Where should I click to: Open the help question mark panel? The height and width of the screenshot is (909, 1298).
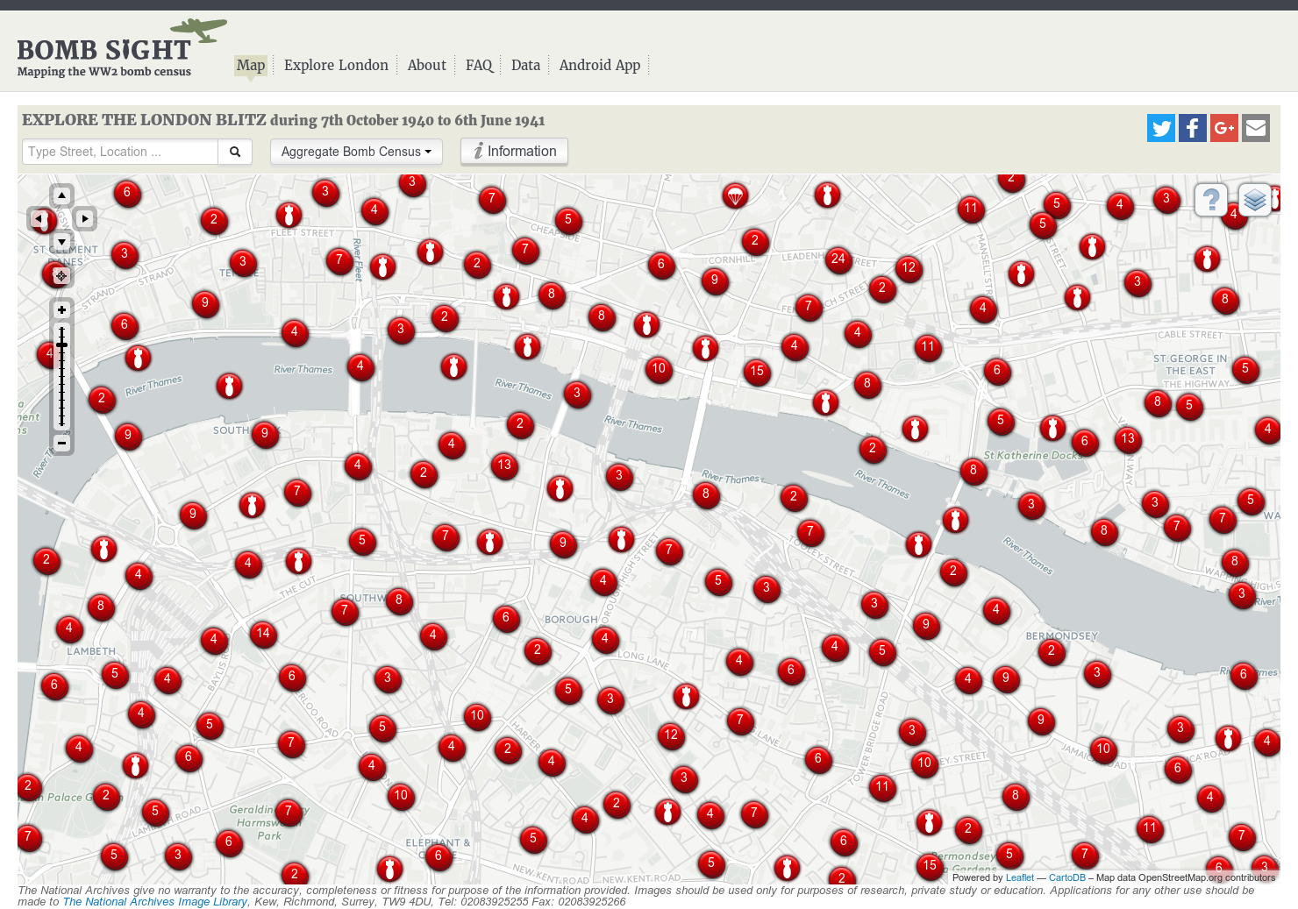(x=1211, y=200)
